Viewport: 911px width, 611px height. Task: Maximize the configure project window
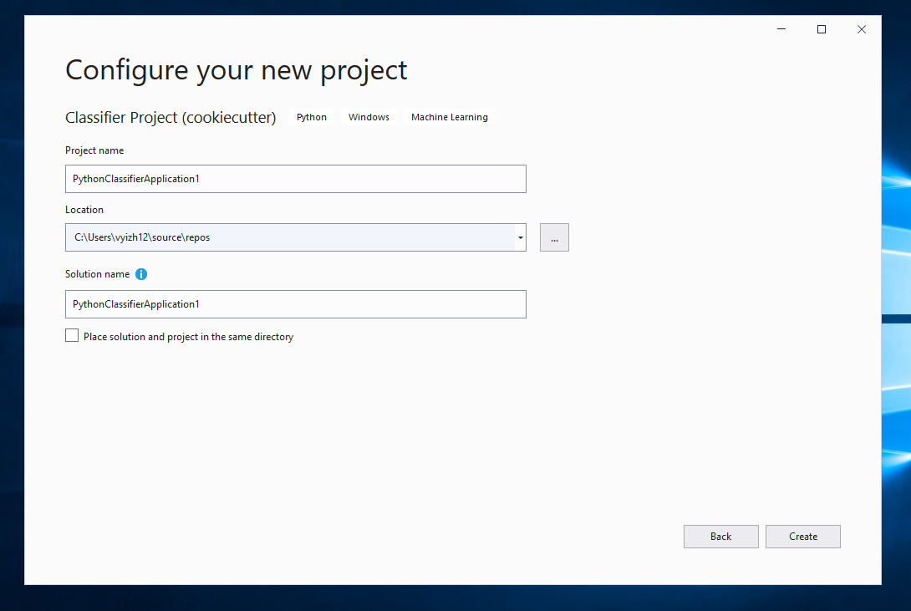coord(822,29)
